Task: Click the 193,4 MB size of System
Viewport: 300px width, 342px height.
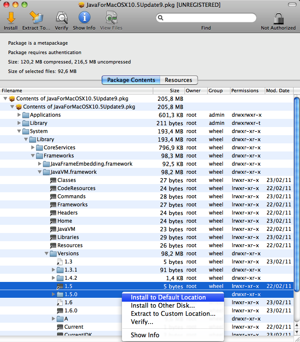Action: point(170,131)
